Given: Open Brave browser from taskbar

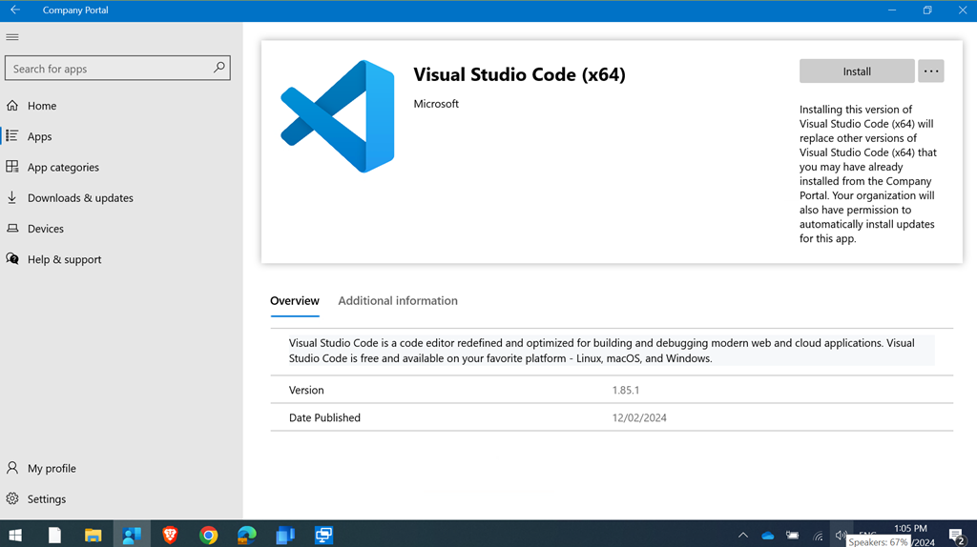Looking at the screenshot, I should tap(170, 535).
